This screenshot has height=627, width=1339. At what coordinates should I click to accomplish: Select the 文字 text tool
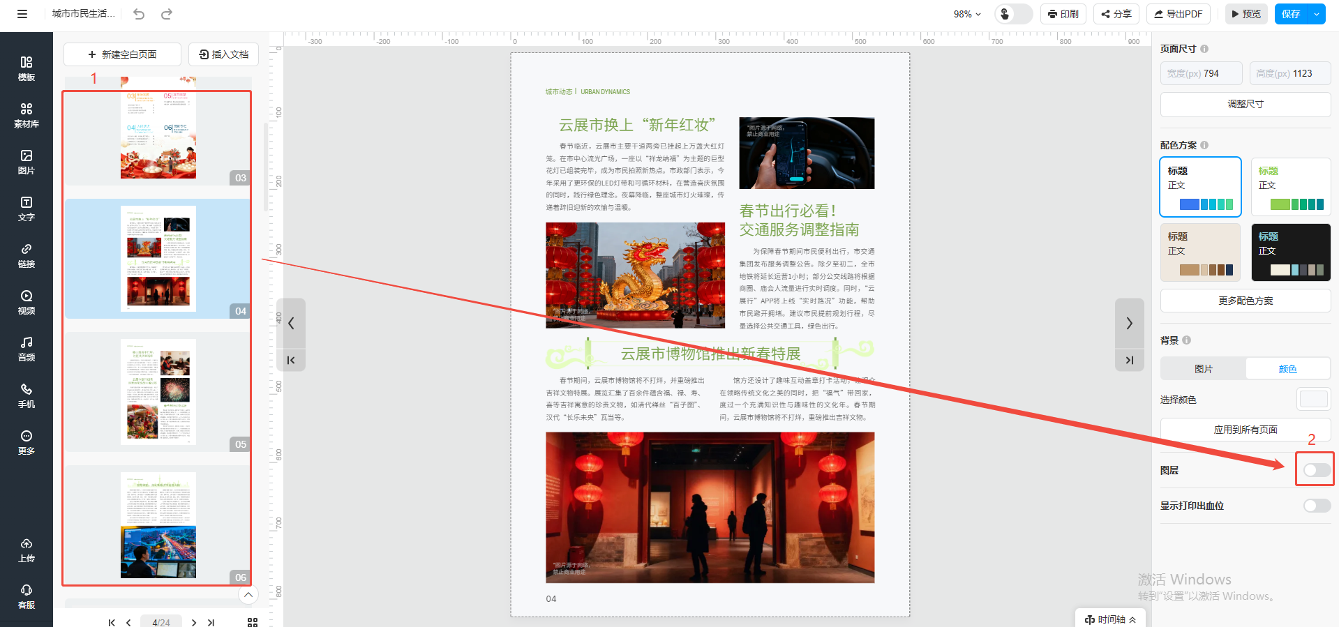click(26, 209)
